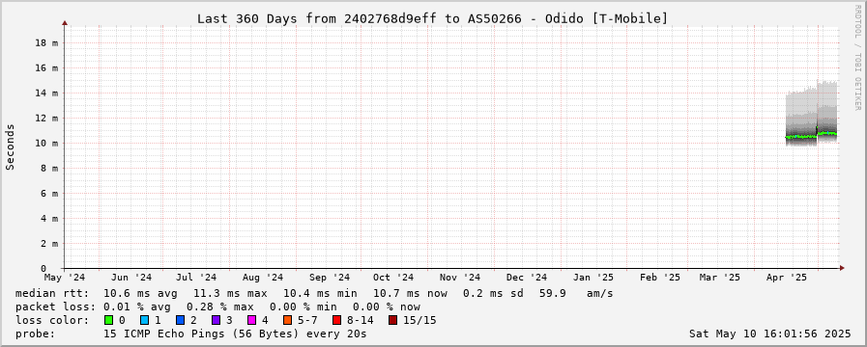Click the light blue loss color 1 swatch
867x347 pixels.
point(144,320)
